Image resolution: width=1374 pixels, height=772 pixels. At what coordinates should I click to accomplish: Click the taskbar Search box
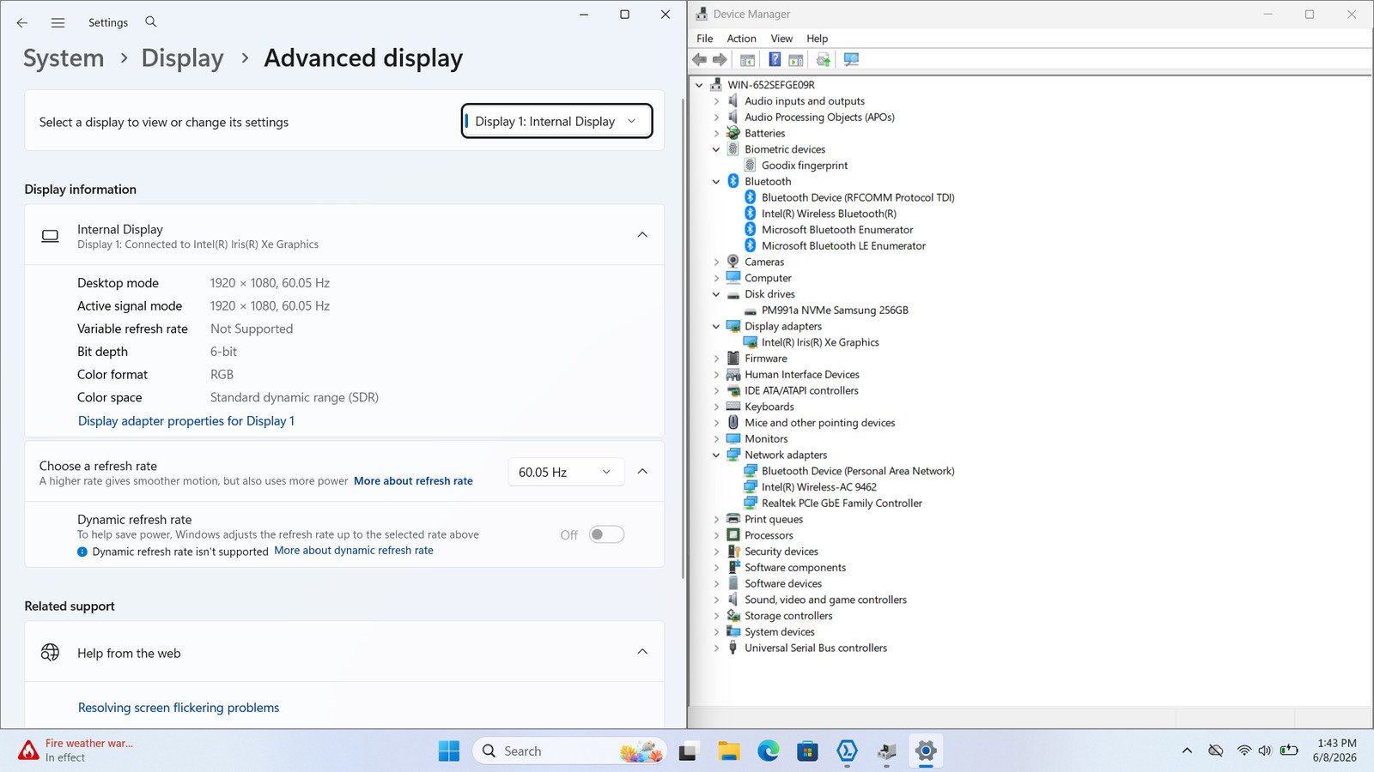(569, 751)
